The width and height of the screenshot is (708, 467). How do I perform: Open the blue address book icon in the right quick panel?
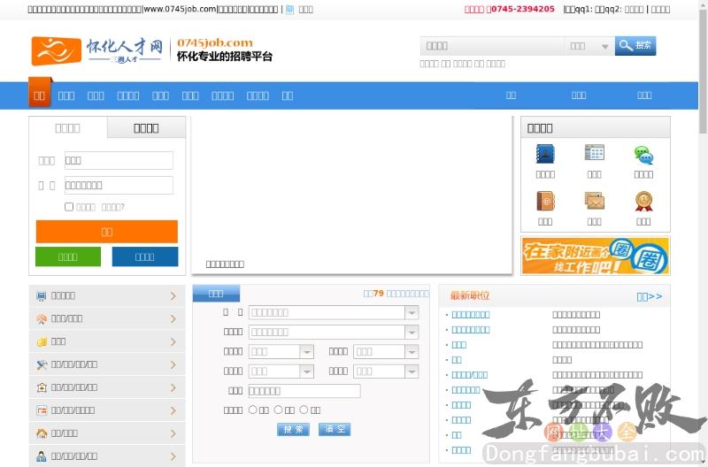coord(545,154)
